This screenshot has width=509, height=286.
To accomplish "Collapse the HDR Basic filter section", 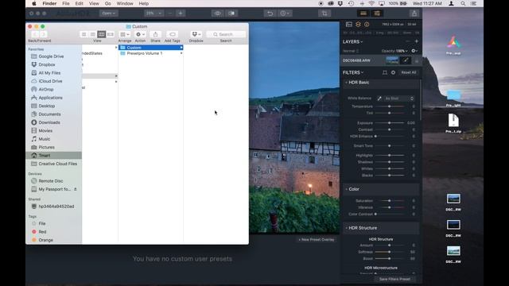I will (x=347, y=83).
